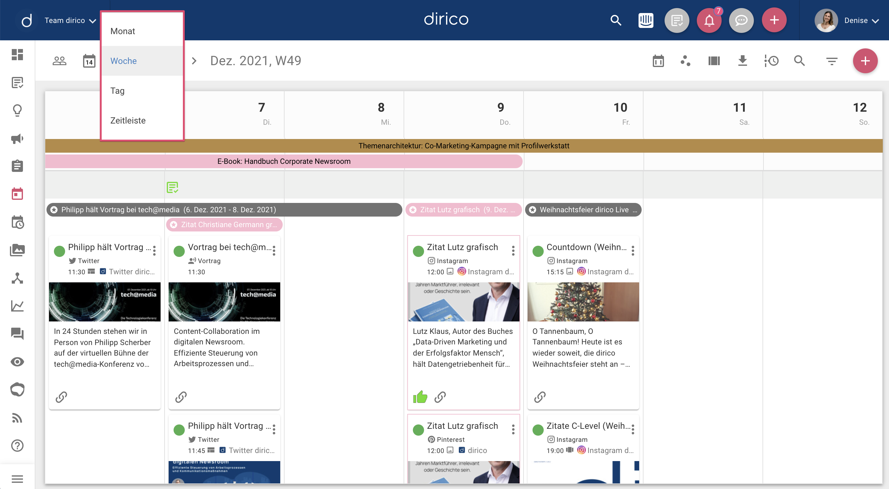Select Tag view option

point(142,91)
